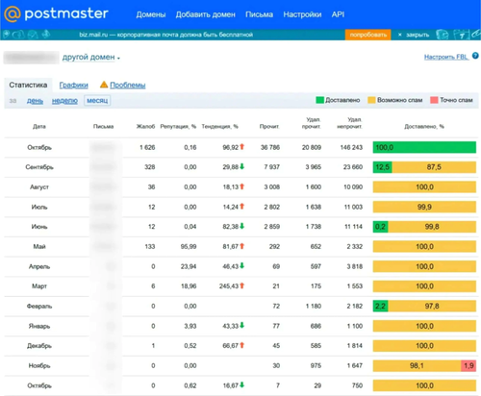This screenshot has width=481, height=396.
Task: Click the orange попробовать button
Action: point(367,35)
